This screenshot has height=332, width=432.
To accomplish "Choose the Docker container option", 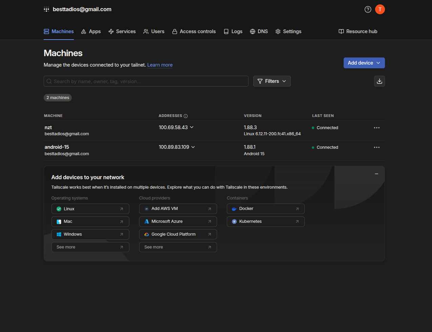I will [265, 209].
